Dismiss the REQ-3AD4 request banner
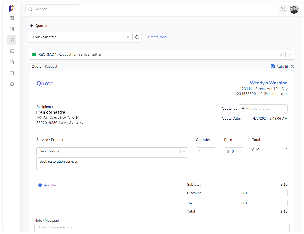The height and width of the screenshot is (234, 304). (281, 55)
